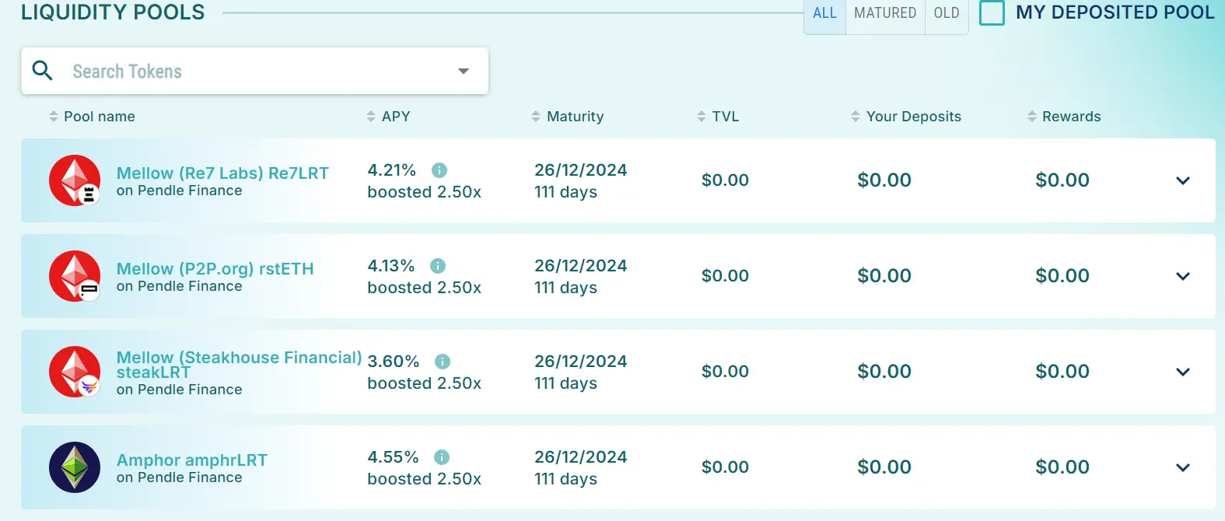Expand the Mellow (P2P.org) rstETH row
The image size is (1225, 521).
[x=1183, y=276]
